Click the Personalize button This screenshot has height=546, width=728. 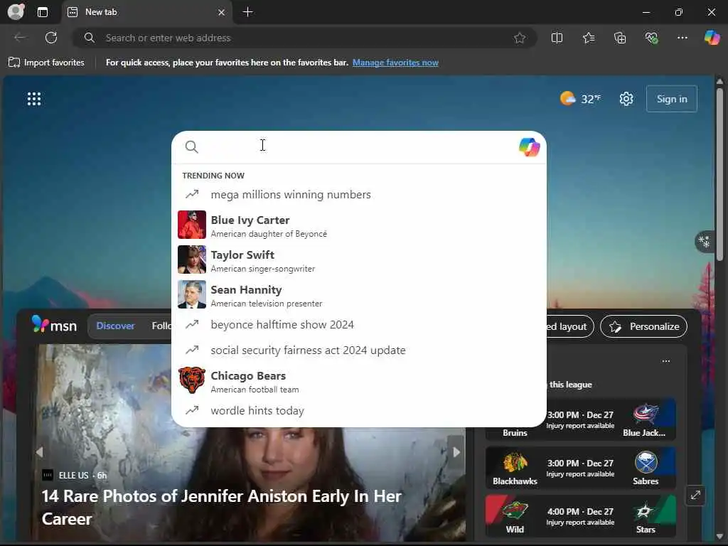pos(643,326)
